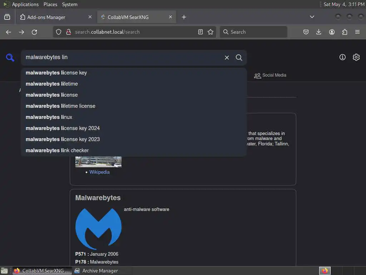Open extensions puzzle icon
This screenshot has height=275, width=366.
coord(345,32)
